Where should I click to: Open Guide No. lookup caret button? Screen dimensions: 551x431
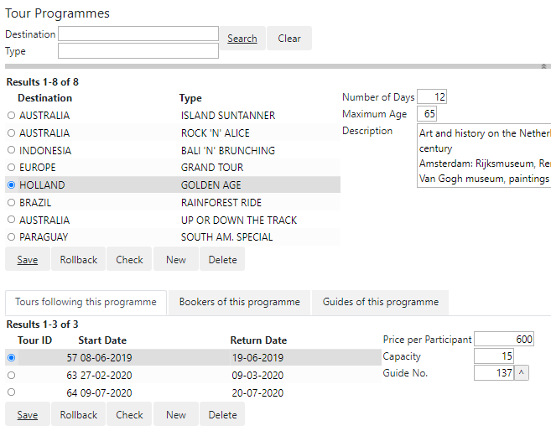pyautogui.click(x=522, y=373)
